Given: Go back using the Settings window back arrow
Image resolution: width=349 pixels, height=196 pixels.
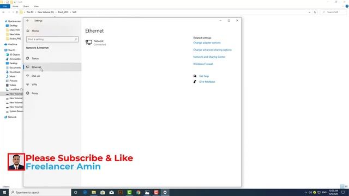Looking at the screenshot, I should click(28, 21).
